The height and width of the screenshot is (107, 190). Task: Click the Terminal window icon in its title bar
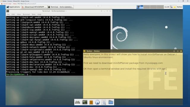tap(8, 11)
